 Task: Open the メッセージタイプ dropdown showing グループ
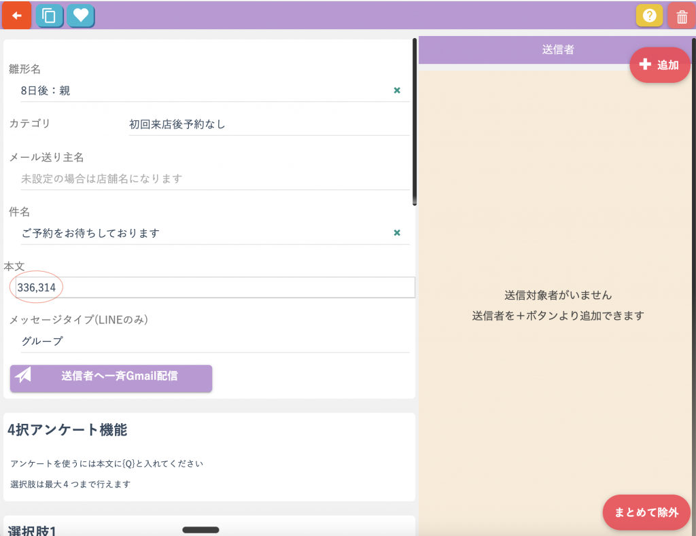pyautogui.click(x=215, y=341)
